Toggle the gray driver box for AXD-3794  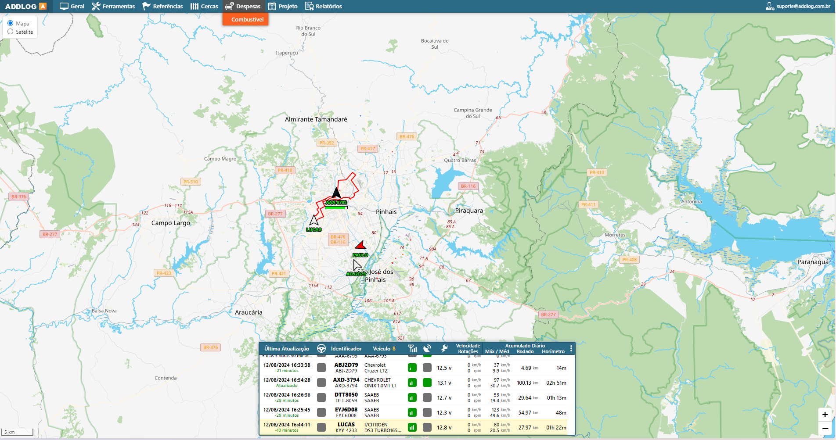[x=321, y=383]
